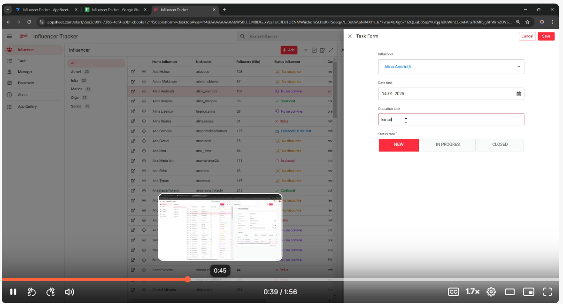Mute the video volume speaker icon
563x304 pixels.
point(69,292)
